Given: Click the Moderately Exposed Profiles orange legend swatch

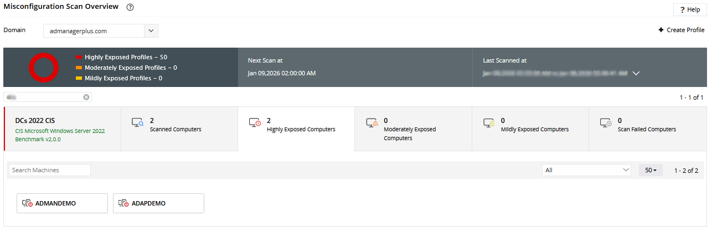Looking at the screenshot, I should tap(79, 68).
